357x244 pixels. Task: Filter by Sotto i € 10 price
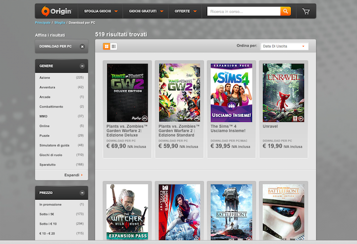61,223
